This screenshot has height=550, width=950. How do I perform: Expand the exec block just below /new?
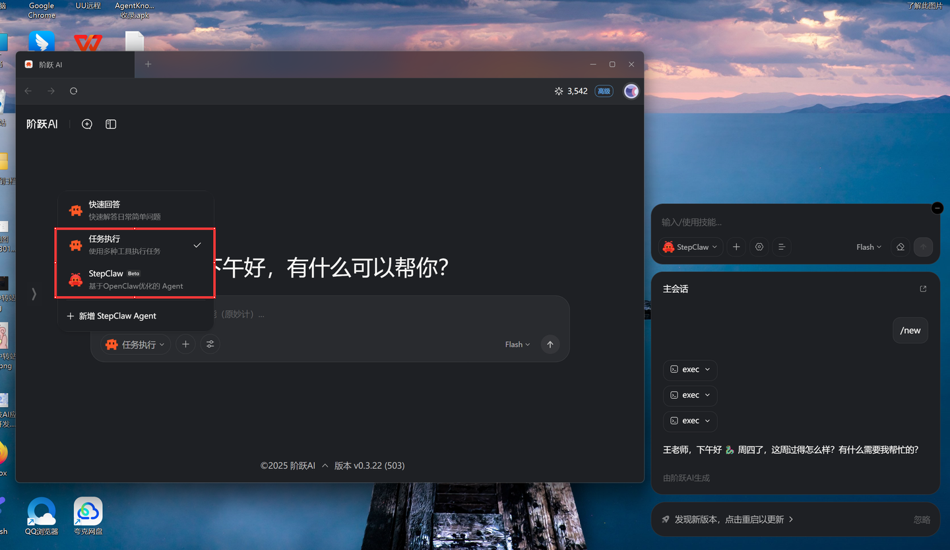click(x=690, y=369)
